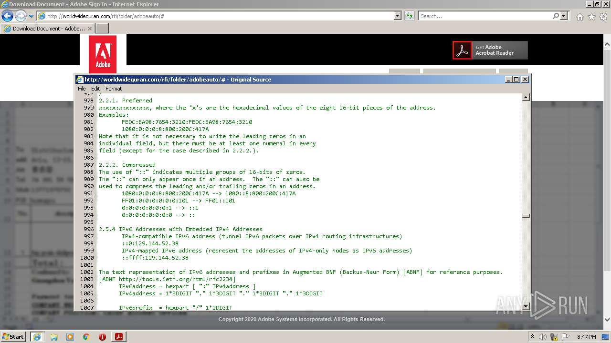Click the Adobe Reader taskbar icon
Viewport: 611px width, 343px height.
(x=119, y=336)
